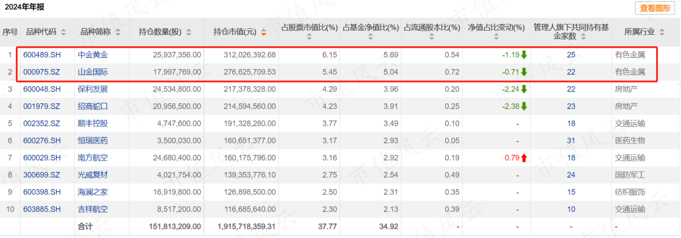Open stock code 600048.SH link

tap(42, 89)
